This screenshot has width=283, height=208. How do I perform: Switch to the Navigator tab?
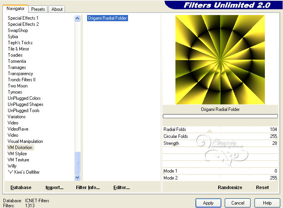(x=15, y=8)
